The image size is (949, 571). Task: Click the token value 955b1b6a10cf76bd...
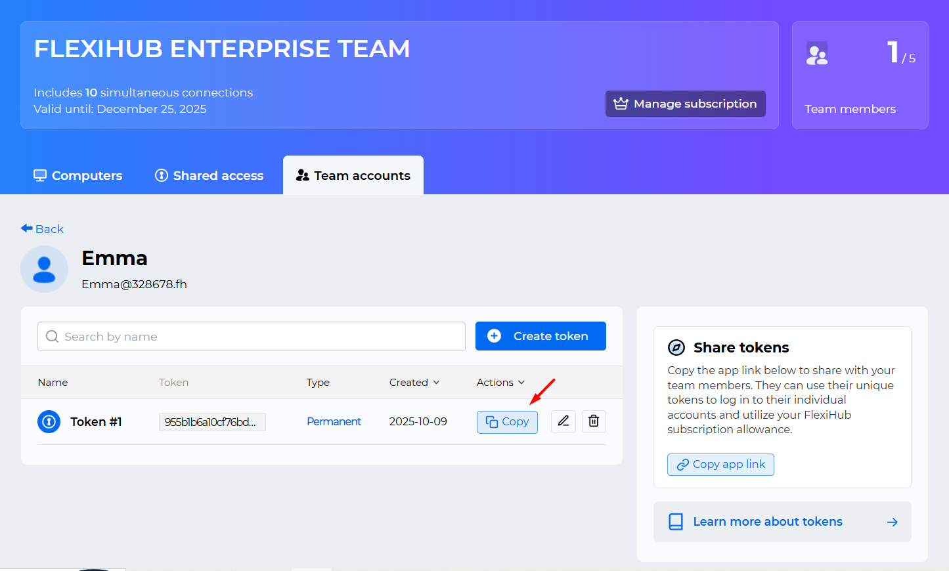click(x=212, y=421)
